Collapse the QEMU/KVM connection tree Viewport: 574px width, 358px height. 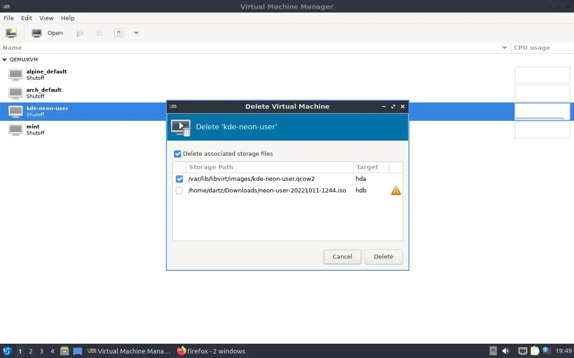click(4, 60)
